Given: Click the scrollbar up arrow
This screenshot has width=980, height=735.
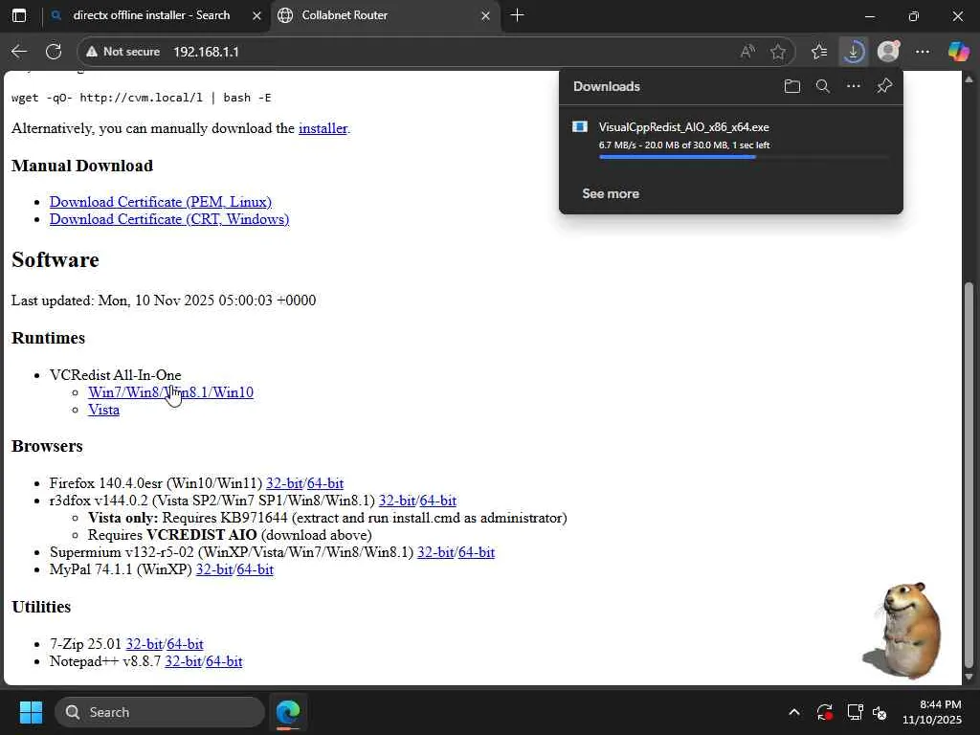Looking at the screenshot, I should click(x=969, y=79).
